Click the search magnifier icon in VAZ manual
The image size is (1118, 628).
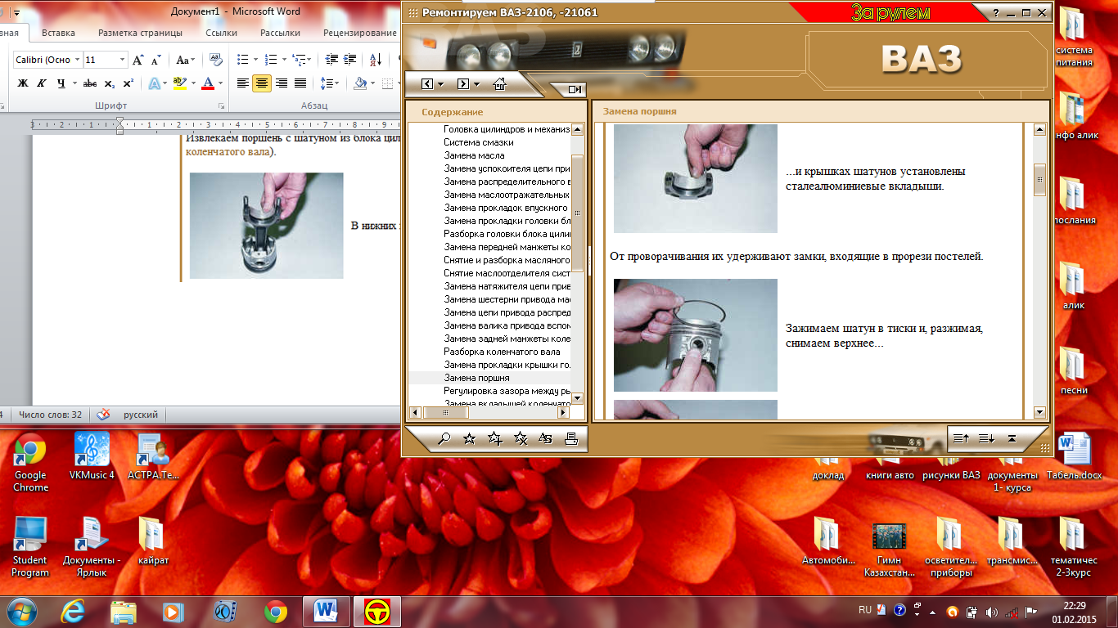coord(444,439)
